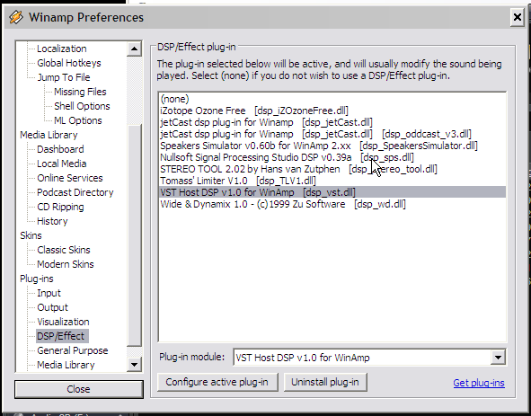The image size is (531, 416).
Task: Select first jetCast dsp plug-in entry
Action: [332, 122]
